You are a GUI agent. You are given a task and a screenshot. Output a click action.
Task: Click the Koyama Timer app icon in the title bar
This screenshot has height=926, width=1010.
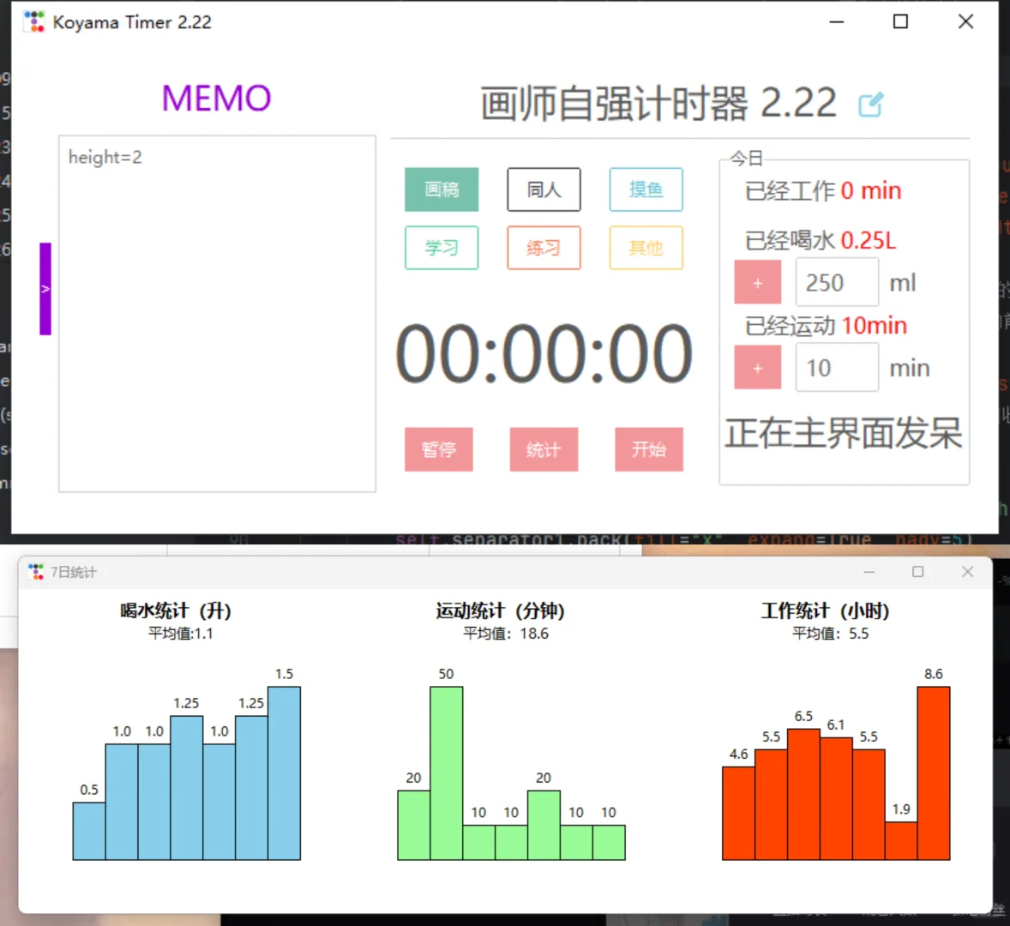[33, 21]
